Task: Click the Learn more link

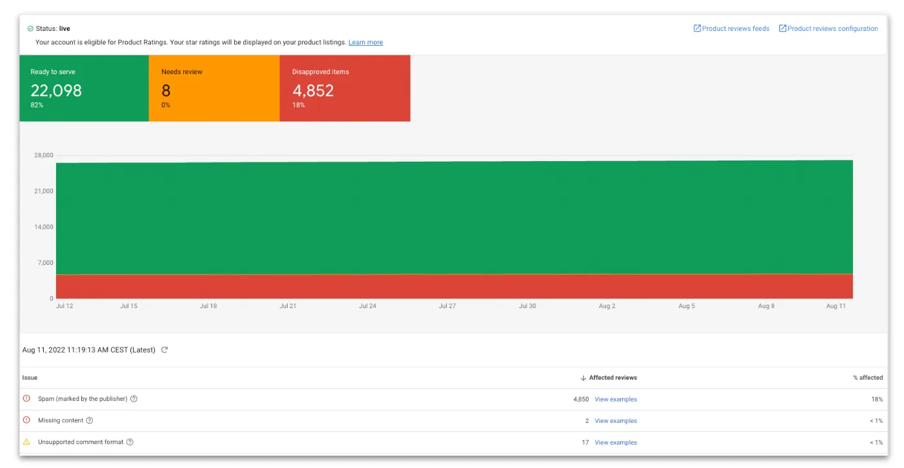Action: [366, 43]
